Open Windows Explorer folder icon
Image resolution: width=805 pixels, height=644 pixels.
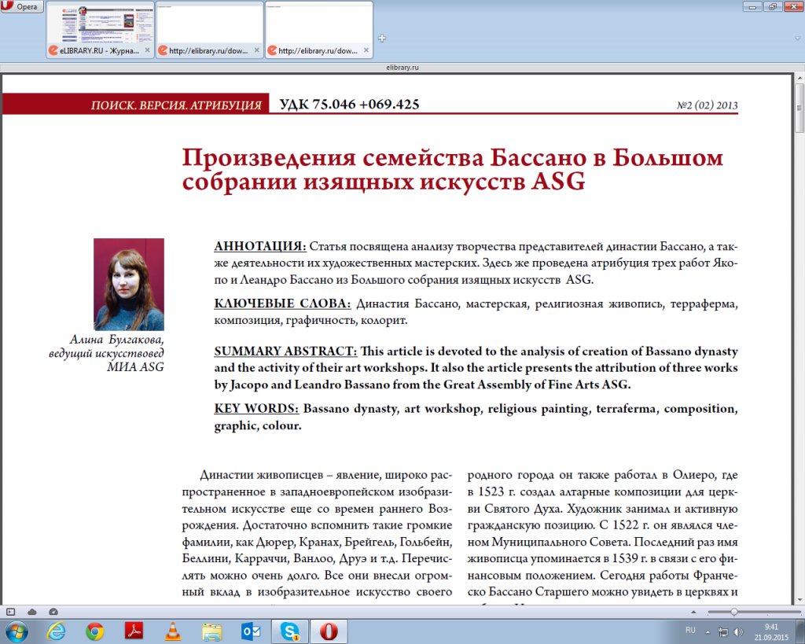point(212,631)
